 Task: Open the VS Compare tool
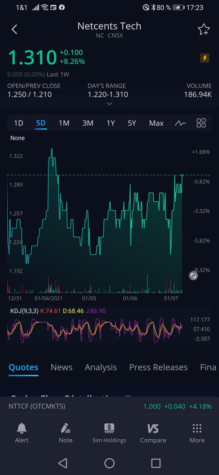click(x=153, y=433)
